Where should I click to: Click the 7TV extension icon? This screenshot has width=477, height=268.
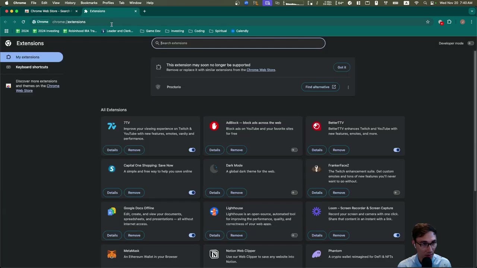[x=112, y=126]
